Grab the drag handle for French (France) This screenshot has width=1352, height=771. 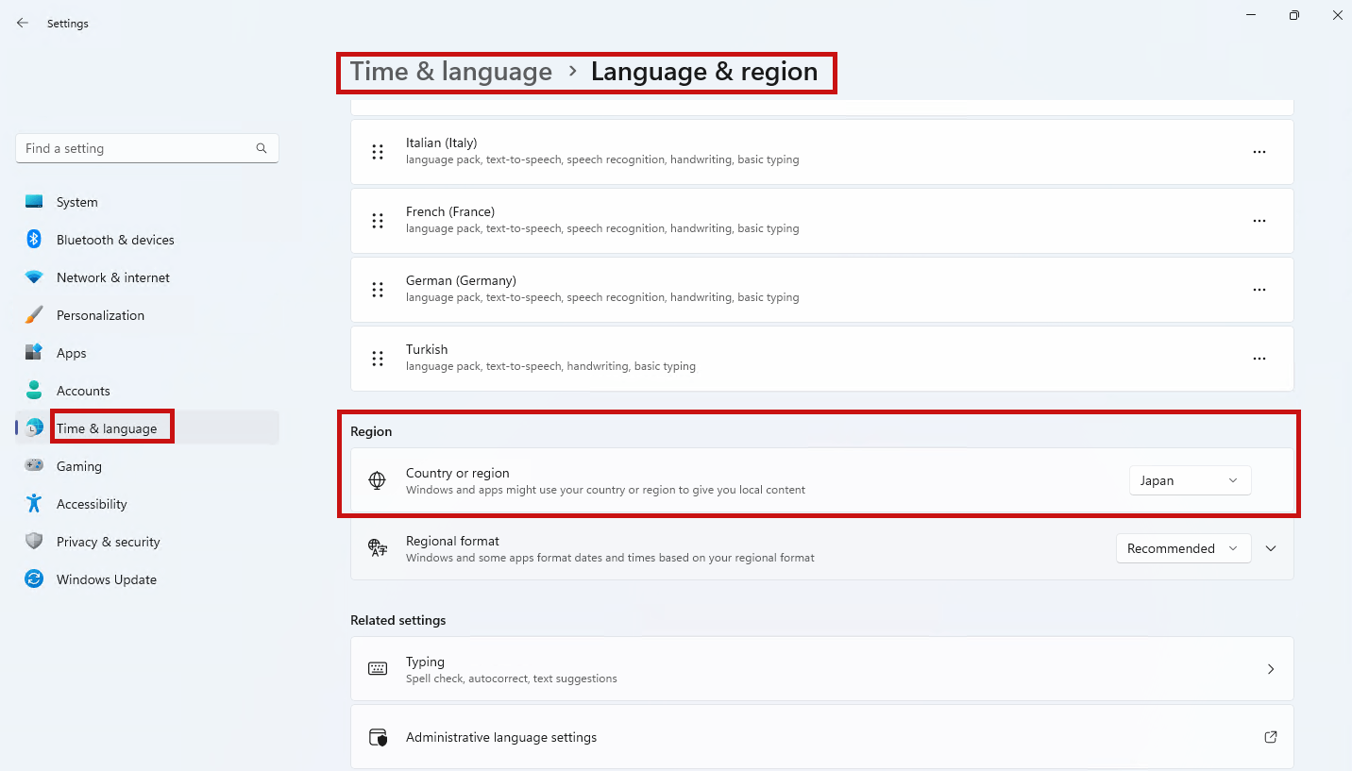pos(378,221)
